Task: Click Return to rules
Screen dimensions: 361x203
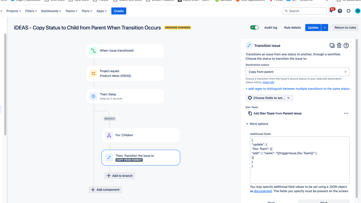Action: point(345,27)
